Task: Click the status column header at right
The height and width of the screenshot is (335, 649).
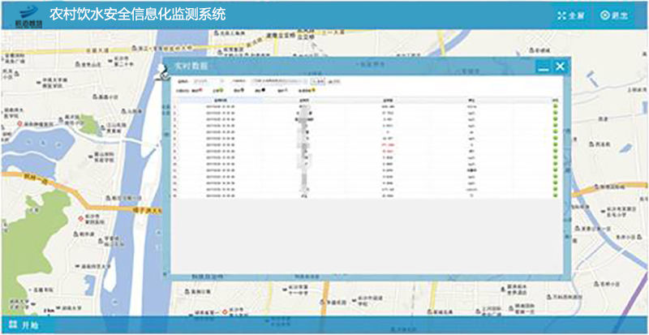Action: point(554,99)
